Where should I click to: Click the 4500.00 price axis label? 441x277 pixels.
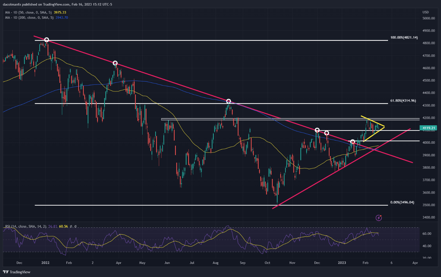coord(429,80)
